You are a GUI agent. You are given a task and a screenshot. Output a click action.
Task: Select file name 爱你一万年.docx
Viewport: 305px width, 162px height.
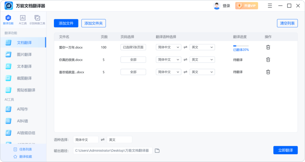coord(71,47)
